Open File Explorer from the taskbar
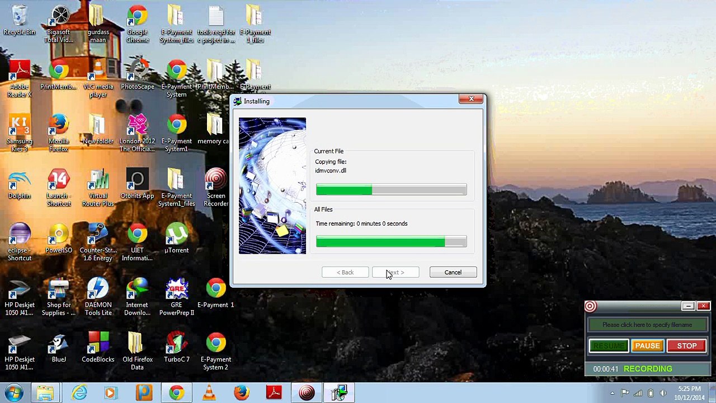The height and width of the screenshot is (403, 716). click(x=45, y=392)
